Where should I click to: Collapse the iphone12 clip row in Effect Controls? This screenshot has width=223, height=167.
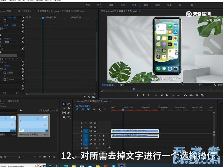[x=4, y=17]
